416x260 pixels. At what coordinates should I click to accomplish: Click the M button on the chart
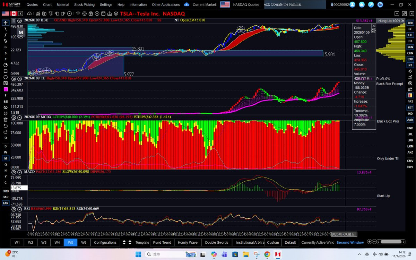(20, 32)
